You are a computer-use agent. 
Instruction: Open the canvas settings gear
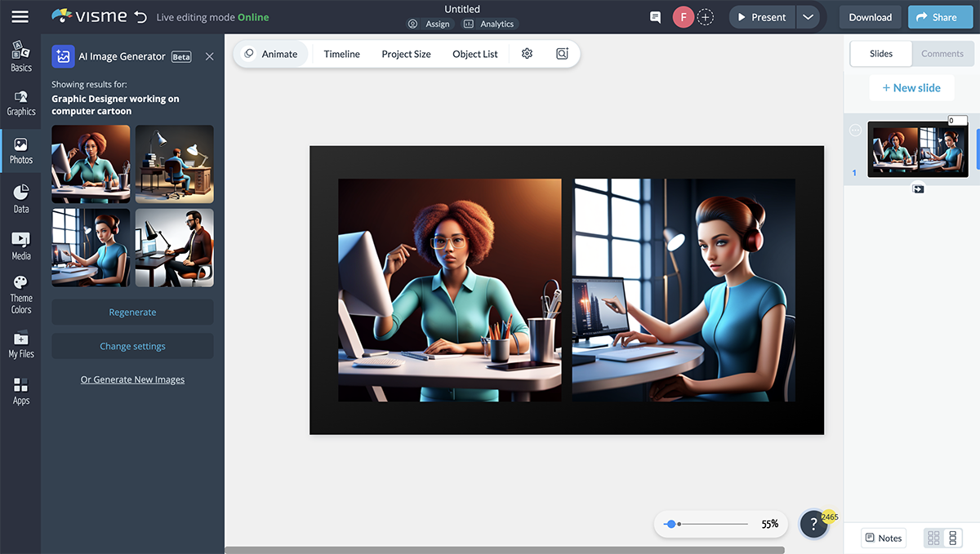pos(527,54)
